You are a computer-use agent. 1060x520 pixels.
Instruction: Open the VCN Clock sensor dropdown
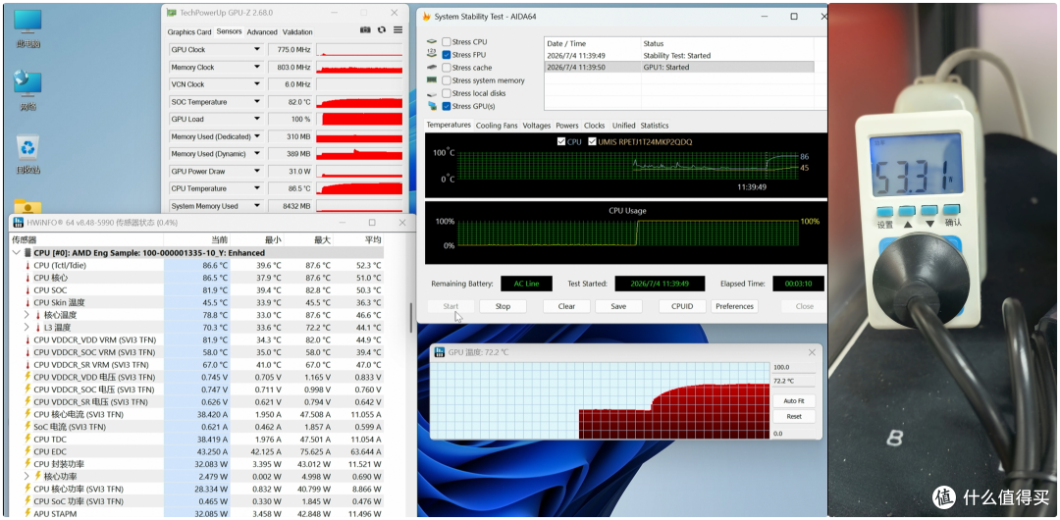point(257,84)
